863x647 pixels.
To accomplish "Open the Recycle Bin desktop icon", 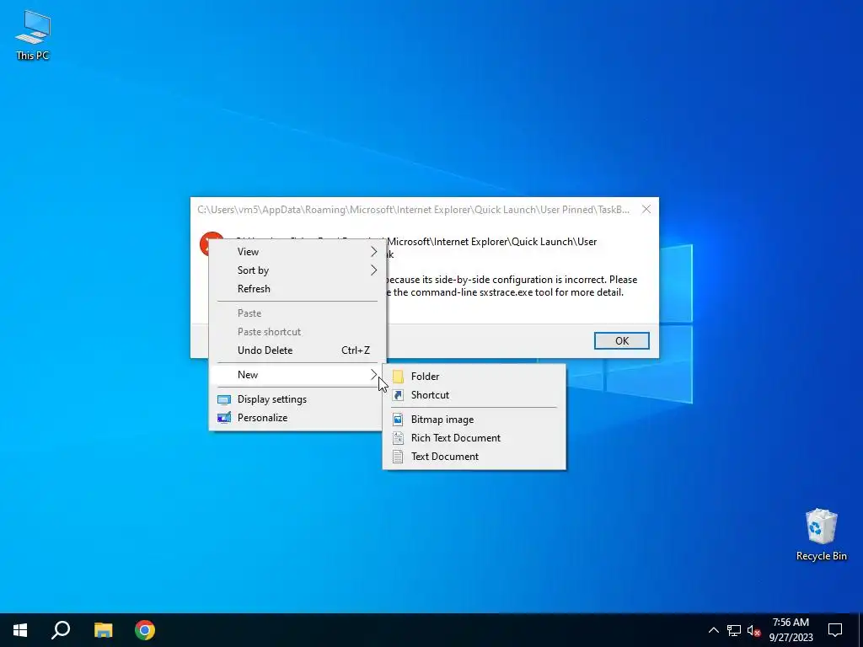I will (x=821, y=535).
